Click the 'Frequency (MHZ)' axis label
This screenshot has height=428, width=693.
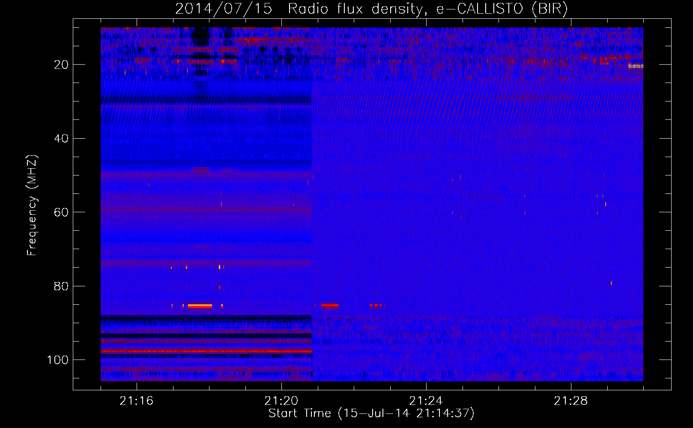33,205
